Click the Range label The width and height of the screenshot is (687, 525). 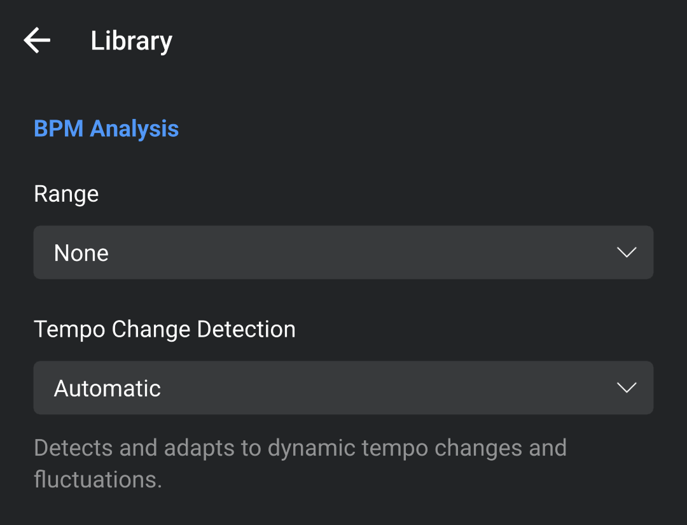66,193
